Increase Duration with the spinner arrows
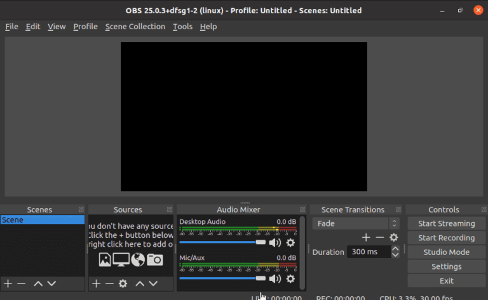 [x=395, y=249]
